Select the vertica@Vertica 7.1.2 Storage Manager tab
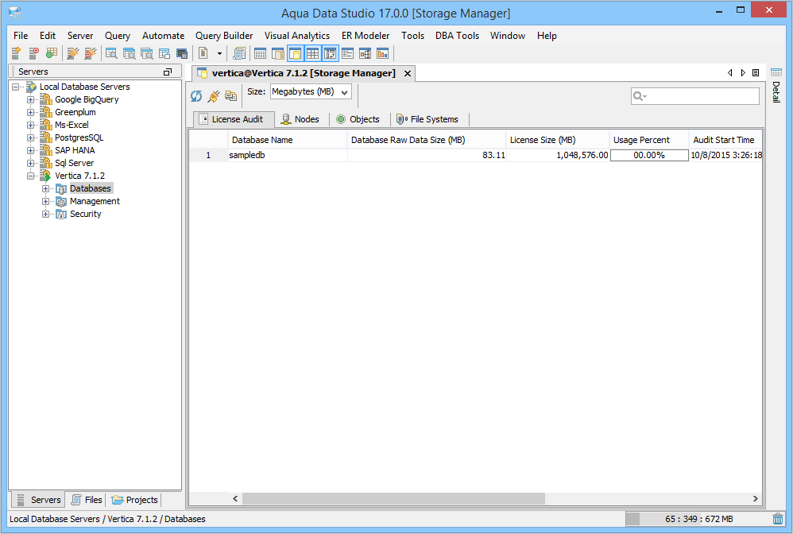Screen dimensions: 793x534 click(304, 73)
